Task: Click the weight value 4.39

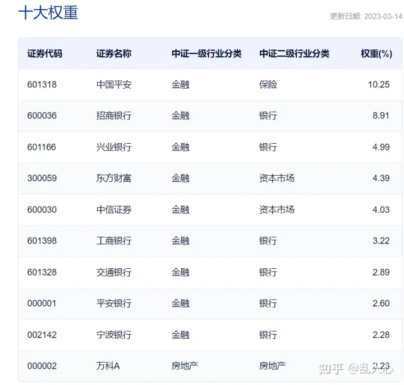Action: 381,178
